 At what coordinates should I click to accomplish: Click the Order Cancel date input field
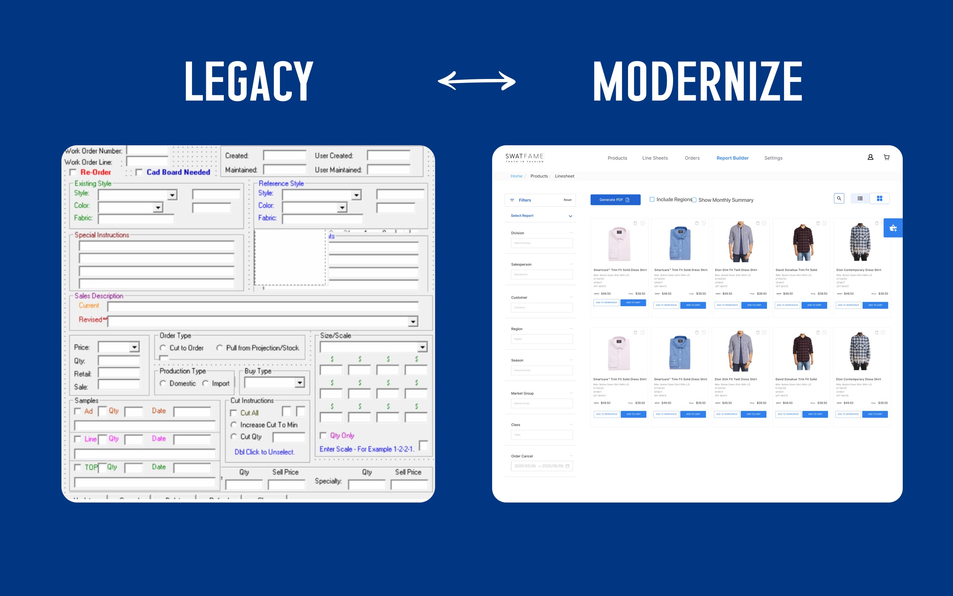point(543,463)
